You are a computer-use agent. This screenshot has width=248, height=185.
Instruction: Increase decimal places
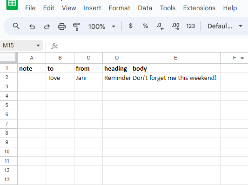coord(175,26)
